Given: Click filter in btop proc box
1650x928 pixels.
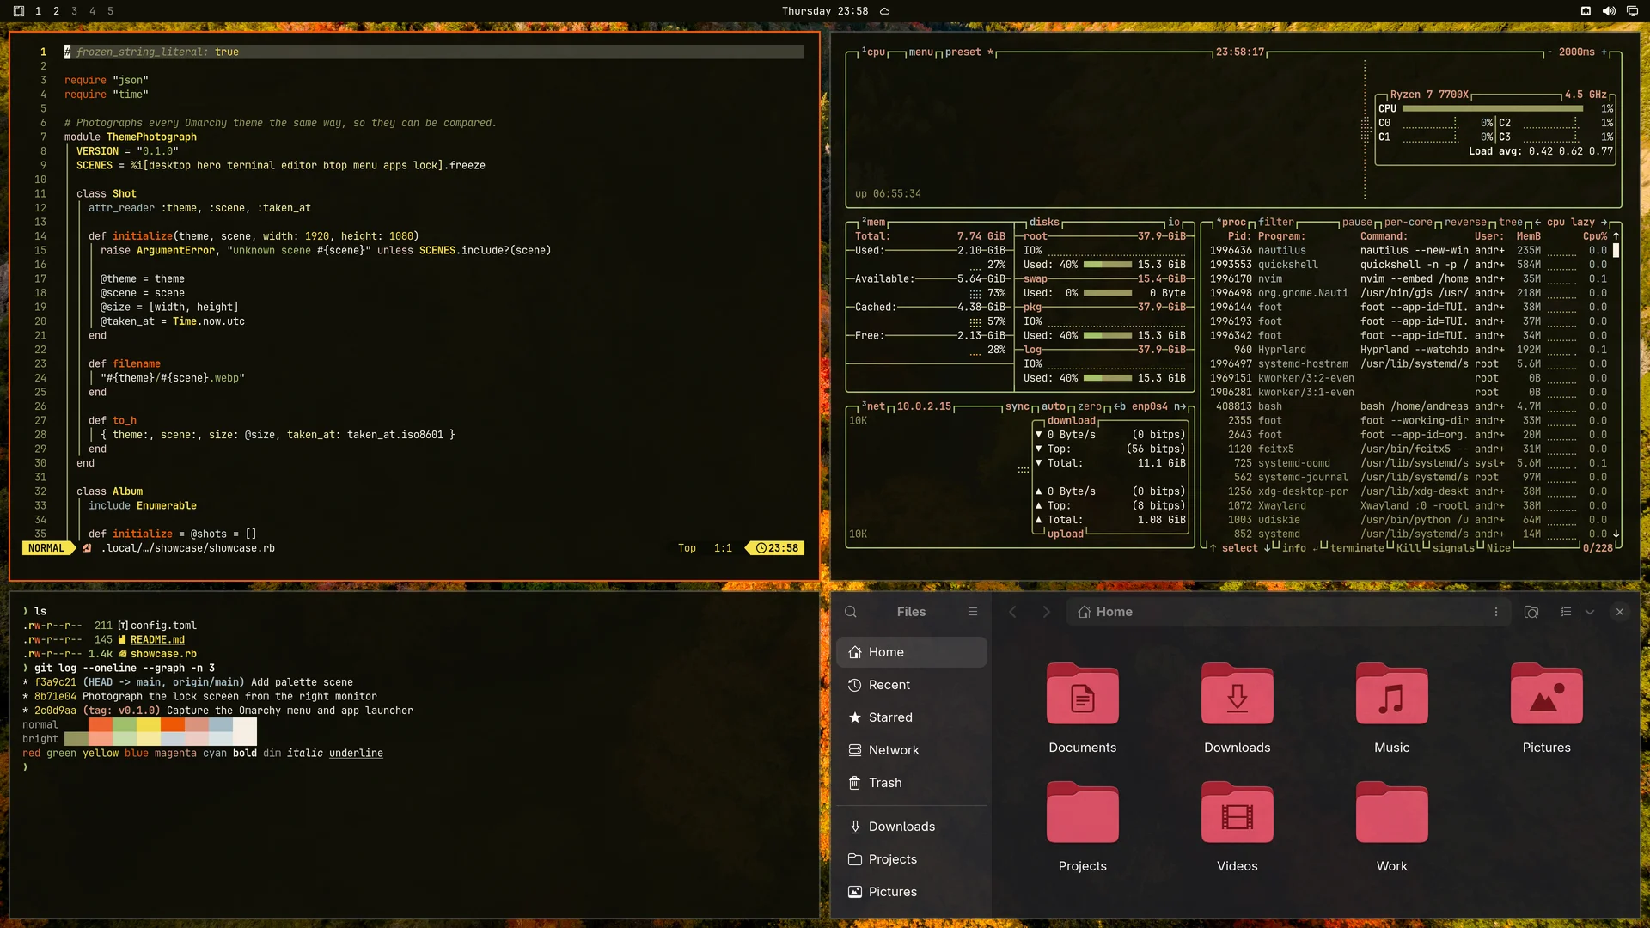Looking at the screenshot, I should pos(1276,222).
